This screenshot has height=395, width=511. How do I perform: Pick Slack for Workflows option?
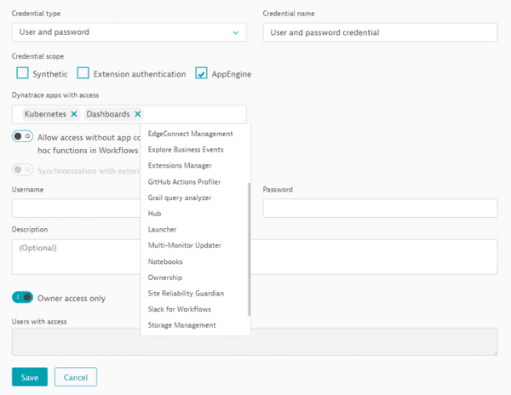pos(196,309)
